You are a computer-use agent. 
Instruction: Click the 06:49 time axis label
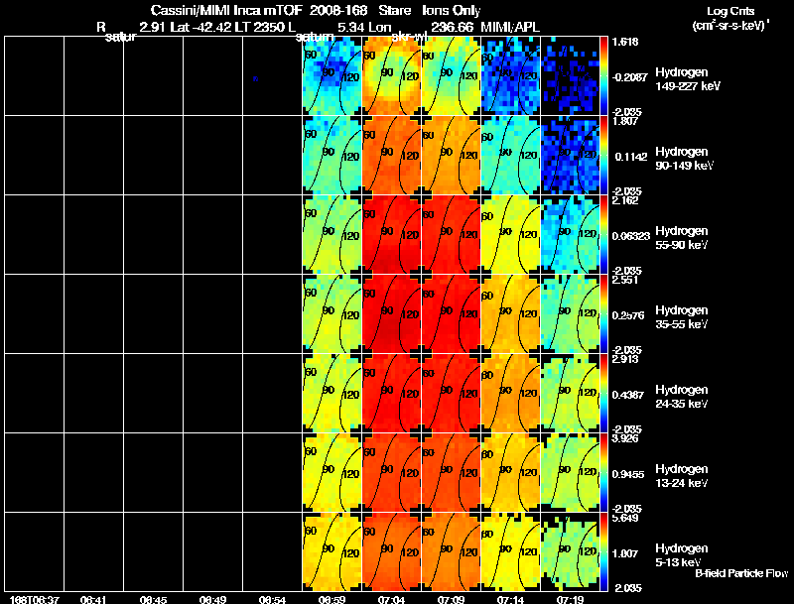[x=212, y=599]
